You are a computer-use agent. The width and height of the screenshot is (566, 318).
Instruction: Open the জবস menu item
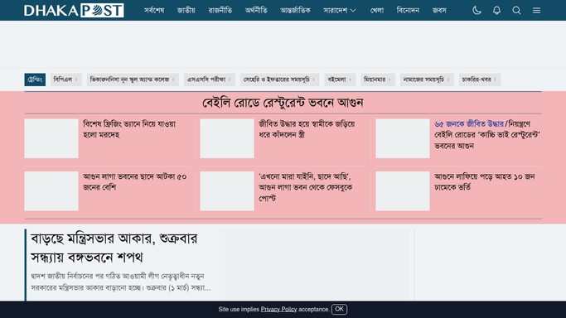pyautogui.click(x=439, y=11)
